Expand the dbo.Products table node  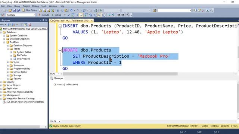11,59
